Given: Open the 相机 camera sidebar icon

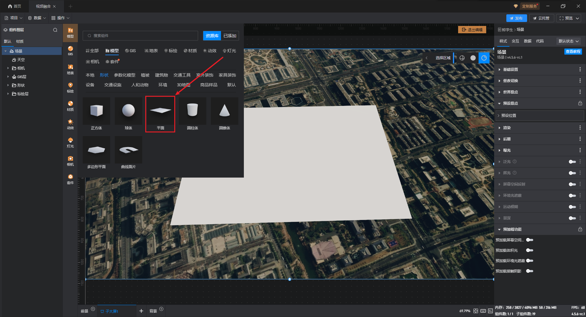Looking at the screenshot, I should 70,160.
